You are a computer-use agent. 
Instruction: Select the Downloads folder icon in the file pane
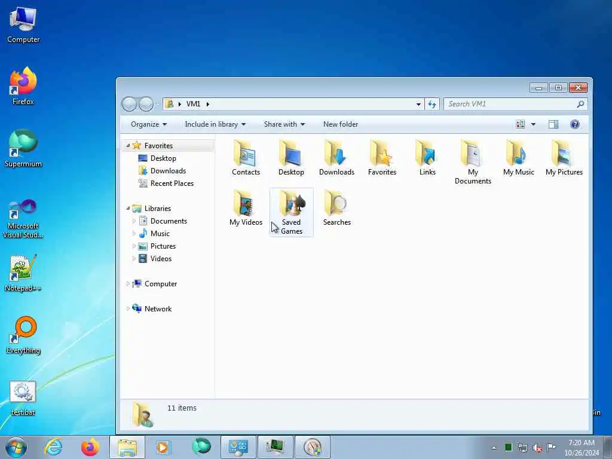pos(336,158)
